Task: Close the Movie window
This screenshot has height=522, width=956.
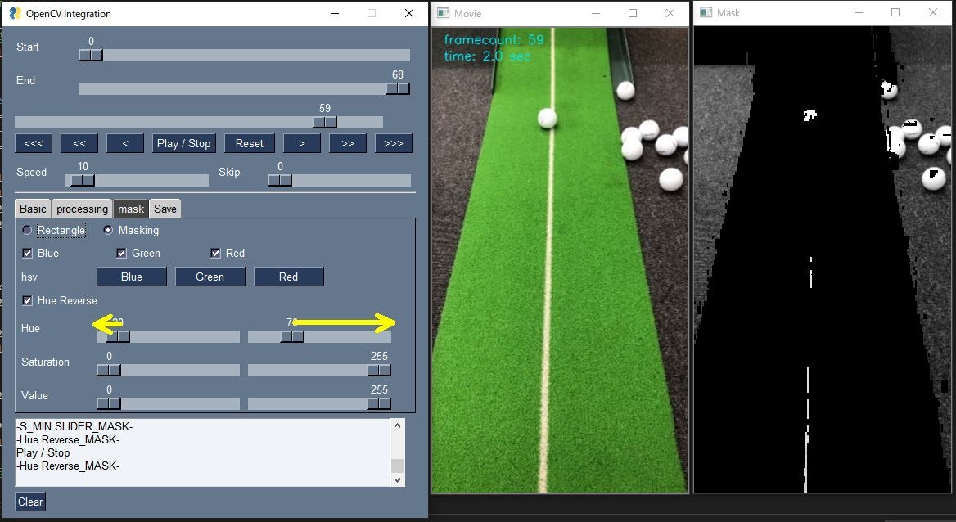Action: 670,13
